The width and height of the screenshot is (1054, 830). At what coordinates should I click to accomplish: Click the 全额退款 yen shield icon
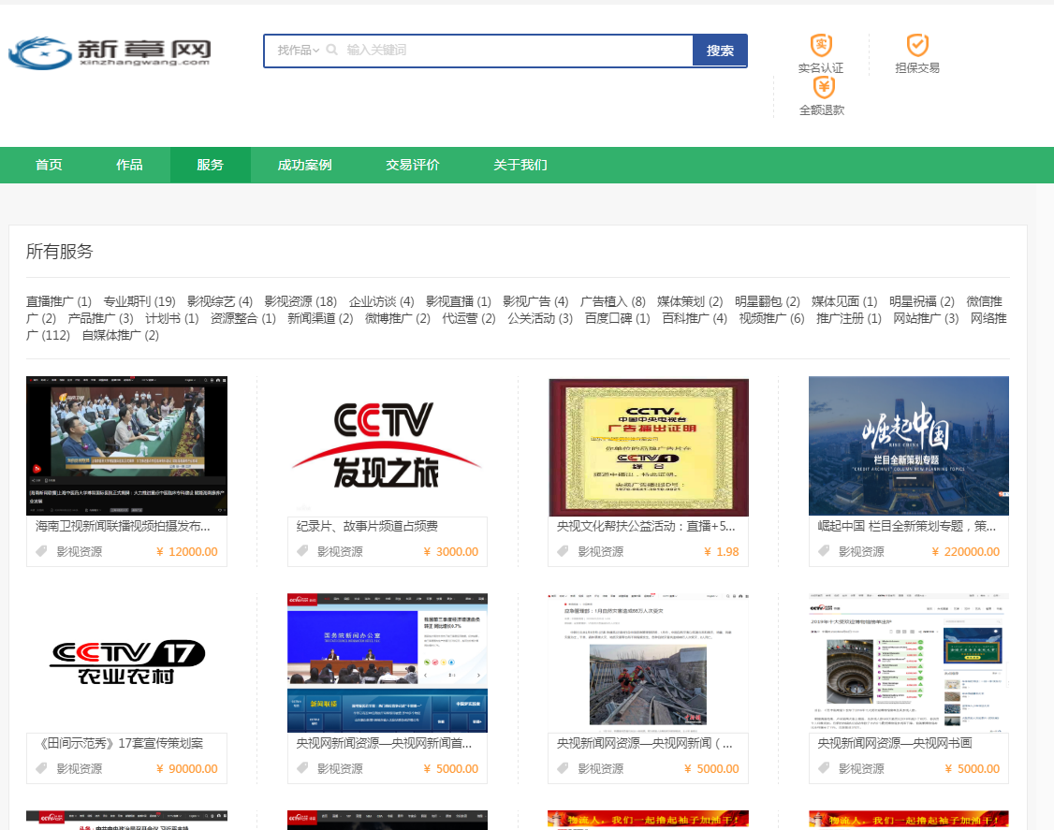824,87
